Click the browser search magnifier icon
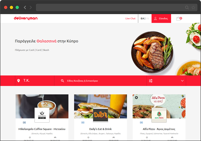The height and width of the screenshot is (141, 201). tap(187, 7)
